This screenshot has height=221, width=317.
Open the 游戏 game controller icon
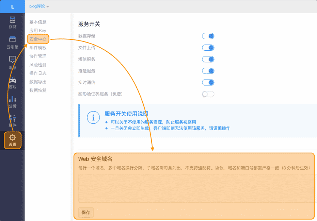[x=12, y=81]
